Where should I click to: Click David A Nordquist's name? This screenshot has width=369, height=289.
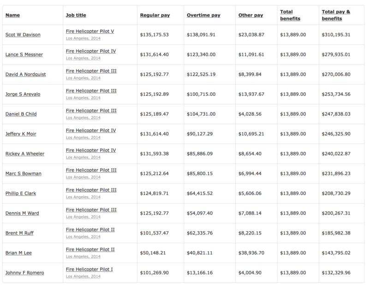[x=26, y=74]
